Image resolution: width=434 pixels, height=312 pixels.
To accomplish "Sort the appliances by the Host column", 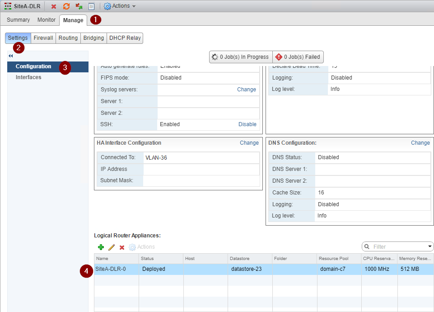I will 205,259.
